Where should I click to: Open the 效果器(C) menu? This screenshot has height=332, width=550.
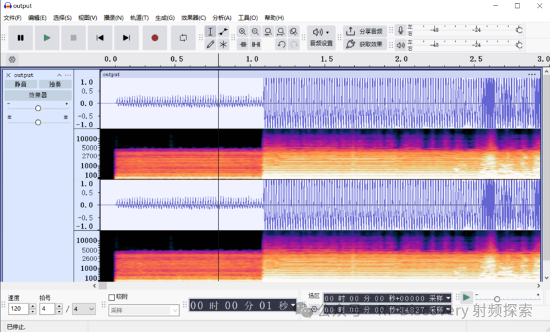193,18
